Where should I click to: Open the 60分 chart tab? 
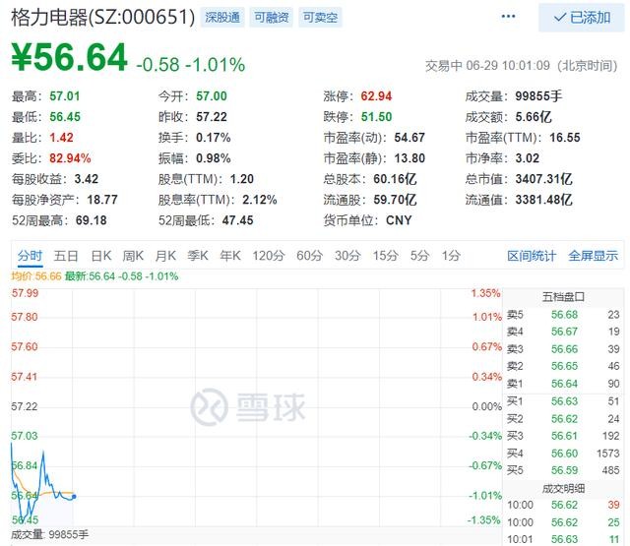click(309, 256)
